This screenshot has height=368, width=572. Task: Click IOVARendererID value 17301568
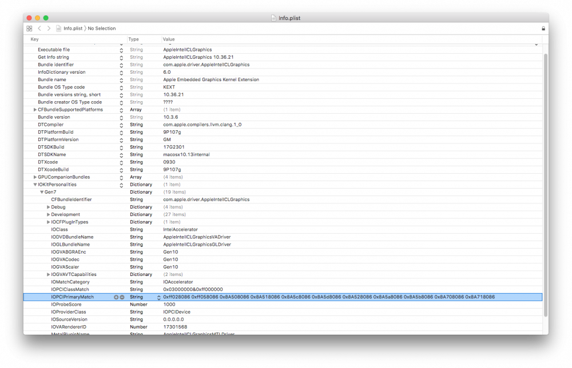pos(174,327)
